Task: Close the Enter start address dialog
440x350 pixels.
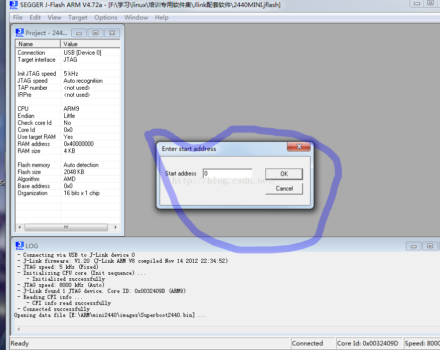Action: [299, 146]
